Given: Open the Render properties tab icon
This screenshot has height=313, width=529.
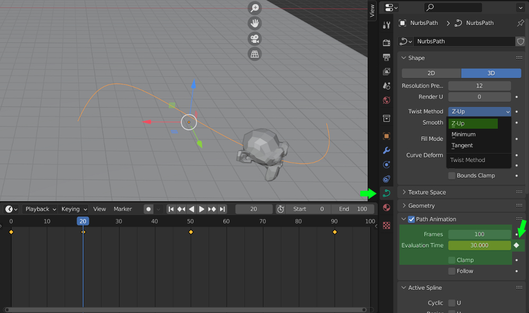Looking at the screenshot, I should [387, 43].
